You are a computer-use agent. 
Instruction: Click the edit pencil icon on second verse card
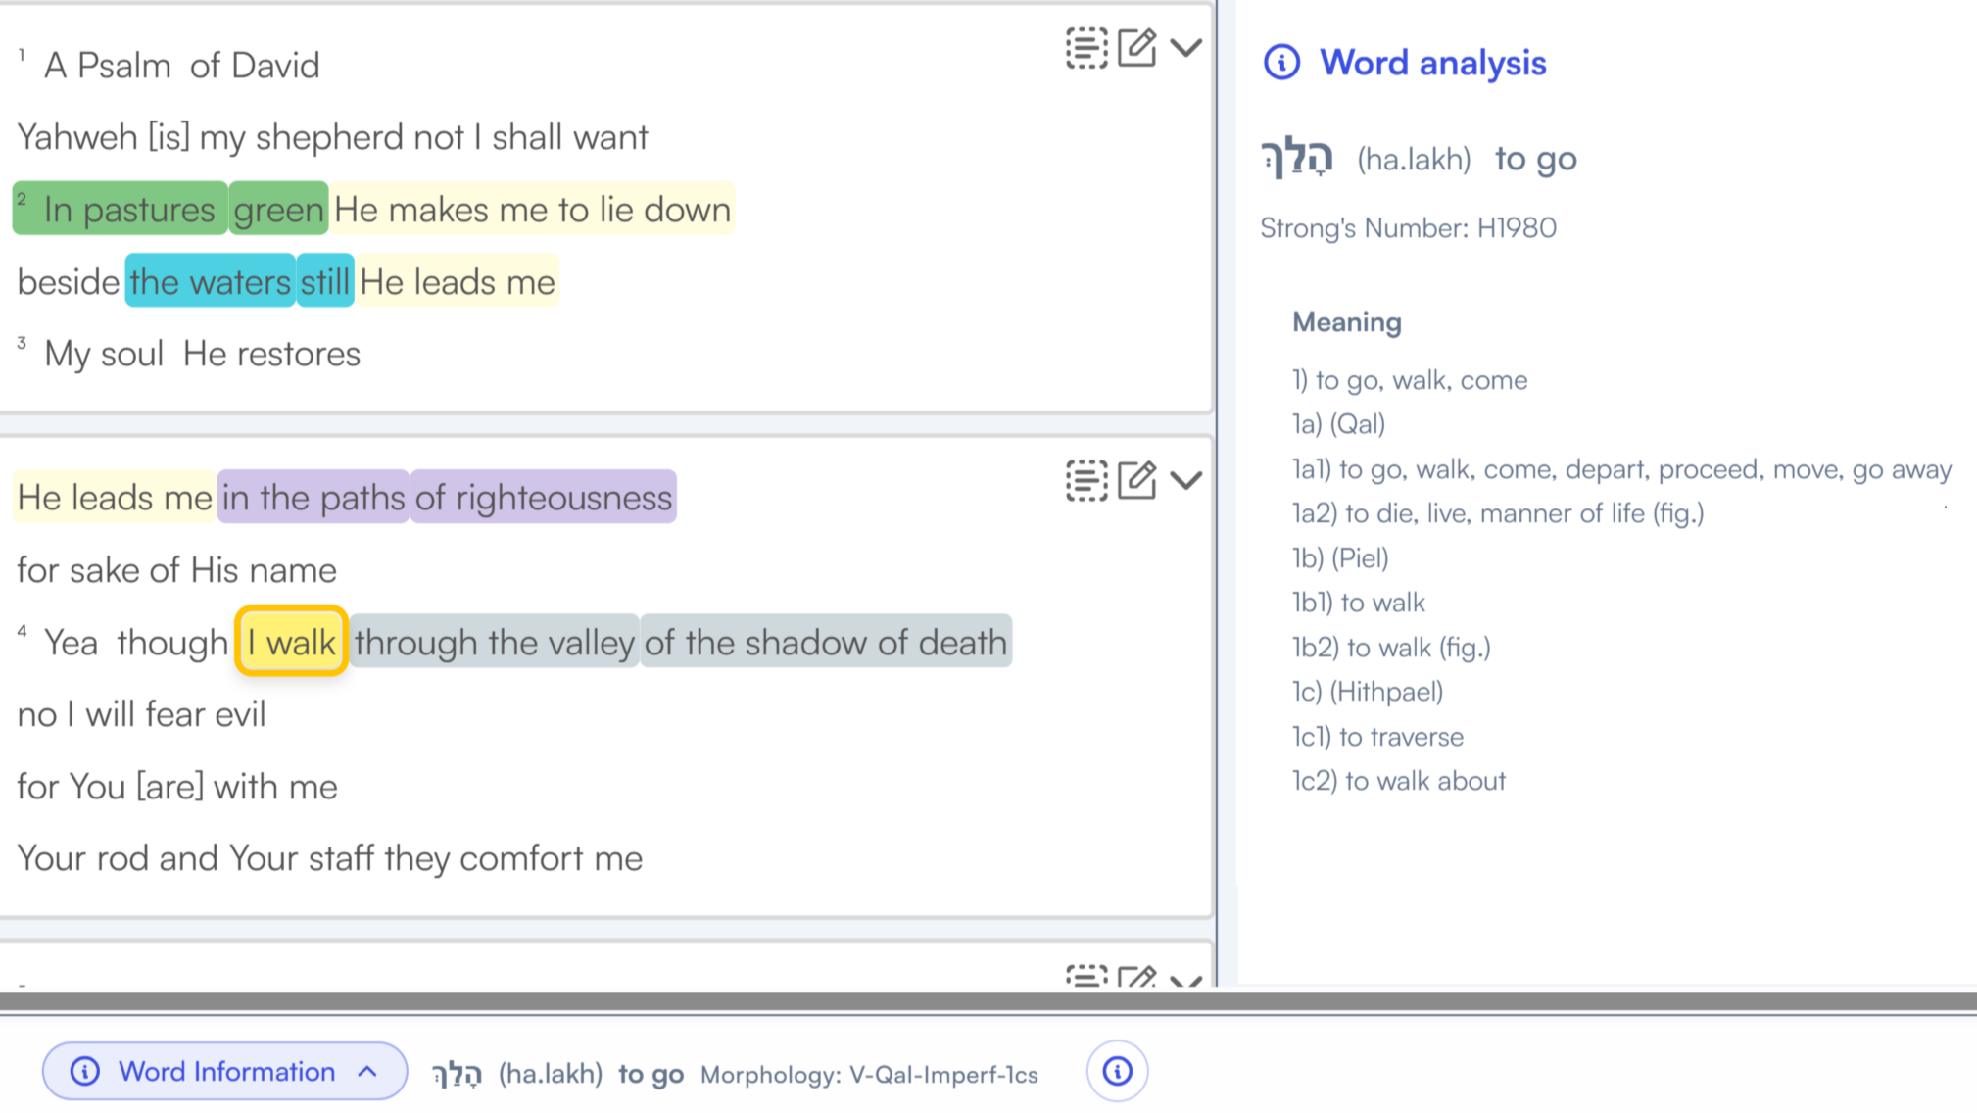pyautogui.click(x=1136, y=480)
